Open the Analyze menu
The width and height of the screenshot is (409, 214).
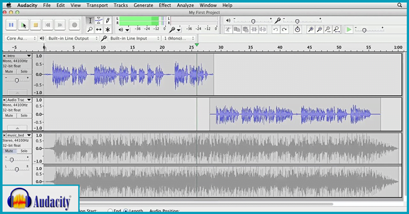click(x=185, y=5)
